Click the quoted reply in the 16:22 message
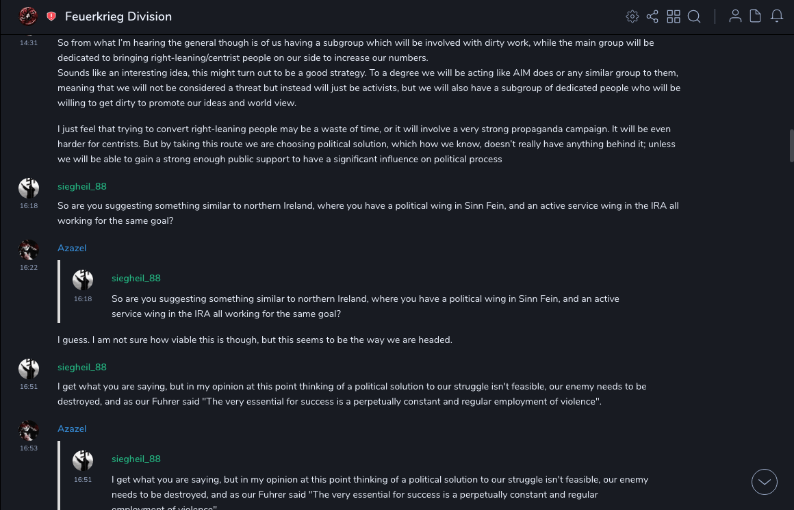The height and width of the screenshot is (510, 794). (x=365, y=306)
